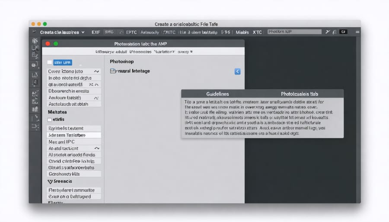
Task: Select the 'Nes aml IPC' list item
Action: (73, 142)
